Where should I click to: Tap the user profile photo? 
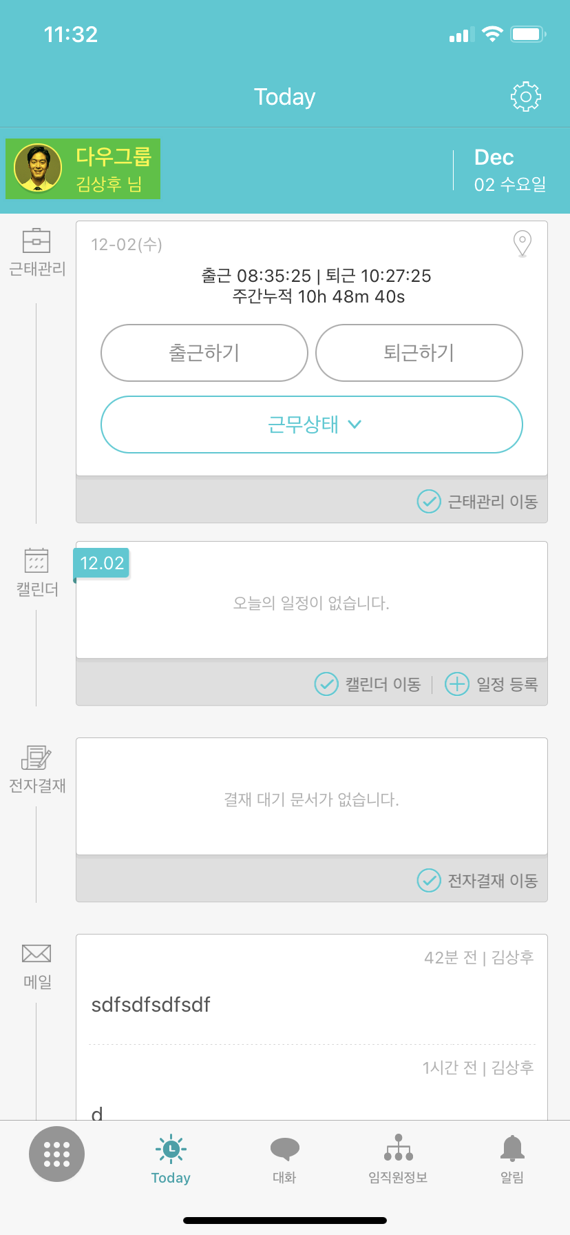pyautogui.click(x=38, y=168)
